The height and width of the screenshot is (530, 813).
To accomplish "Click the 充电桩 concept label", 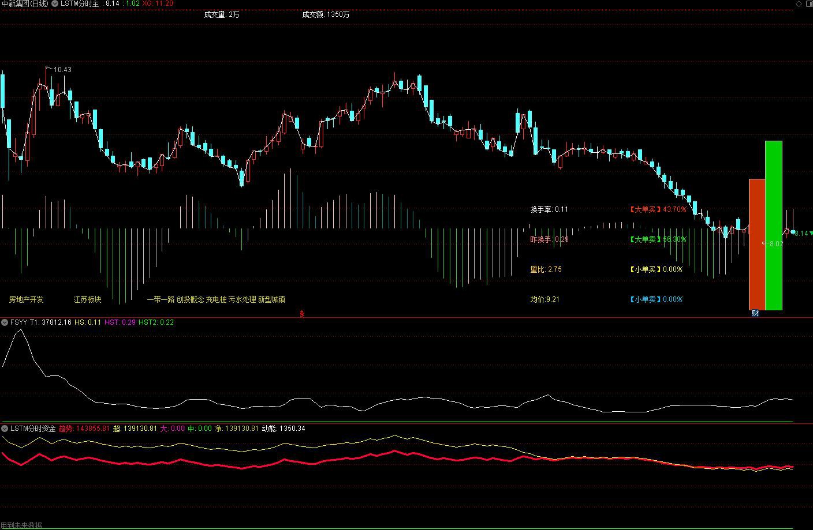I will tap(216, 299).
